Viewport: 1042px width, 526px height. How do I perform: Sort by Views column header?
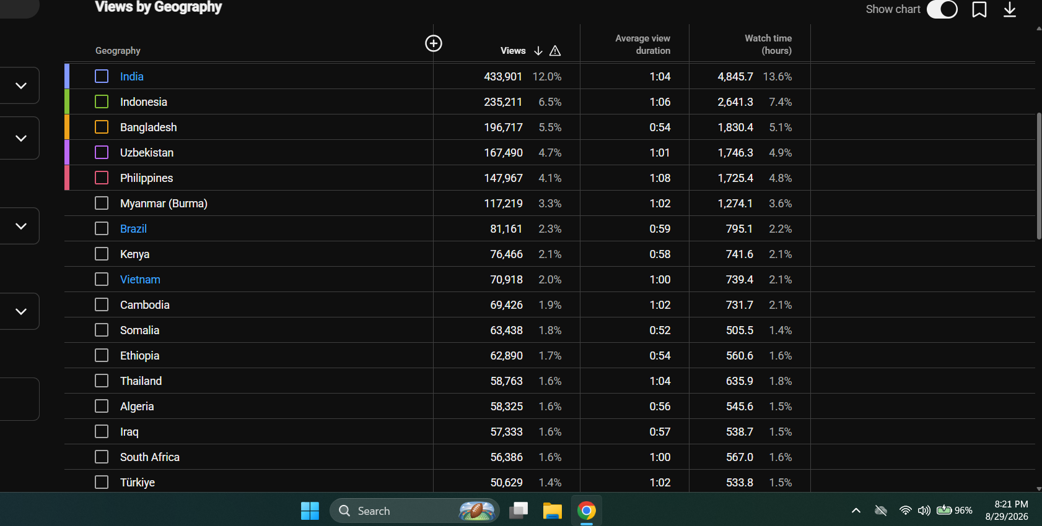pyautogui.click(x=513, y=51)
